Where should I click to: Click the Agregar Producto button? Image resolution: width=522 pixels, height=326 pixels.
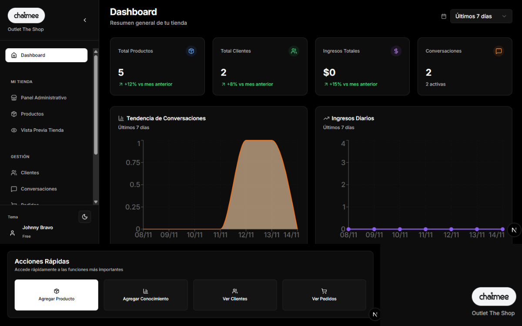click(56, 295)
